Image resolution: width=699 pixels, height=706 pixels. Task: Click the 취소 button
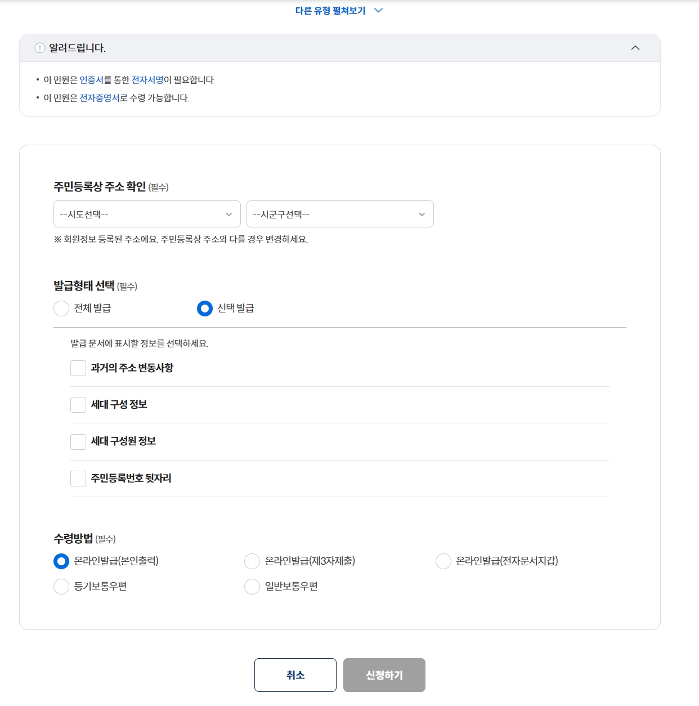(x=295, y=675)
